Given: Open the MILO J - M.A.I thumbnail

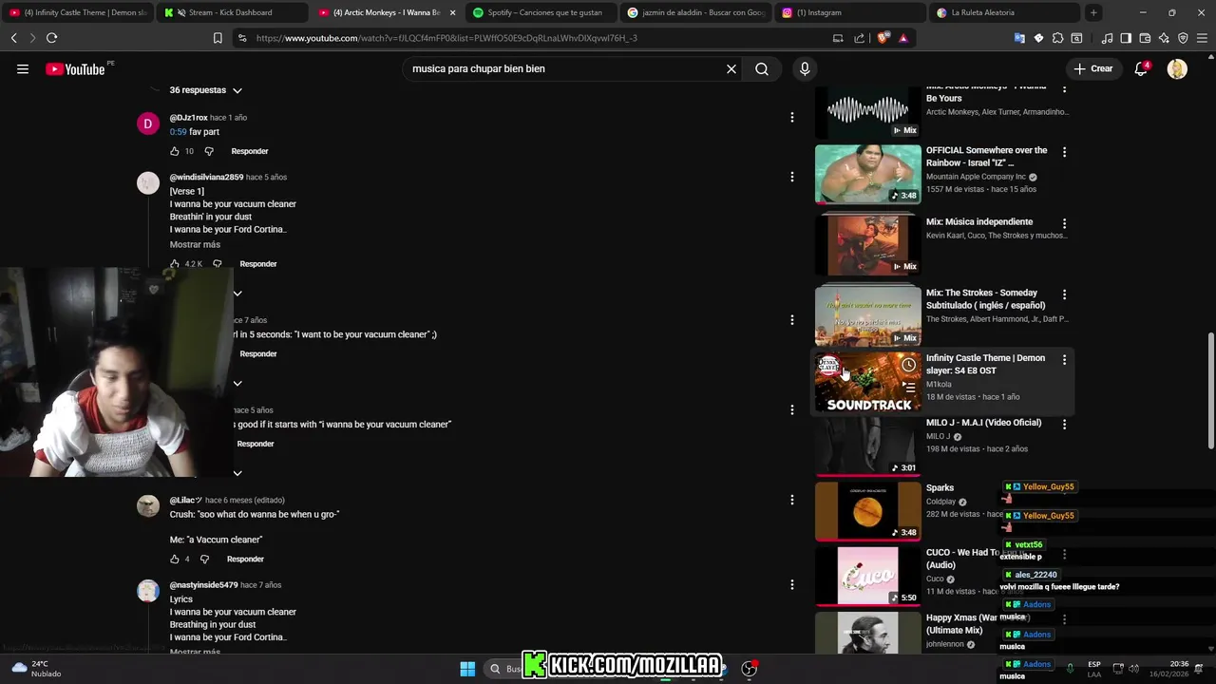Looking at the screenshot, I should (x=867, y=446).
